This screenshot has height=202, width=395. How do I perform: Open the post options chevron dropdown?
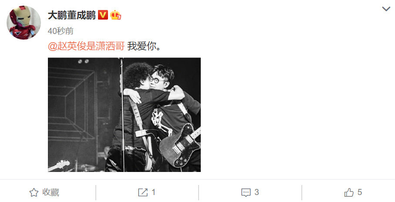click(386, 9)
